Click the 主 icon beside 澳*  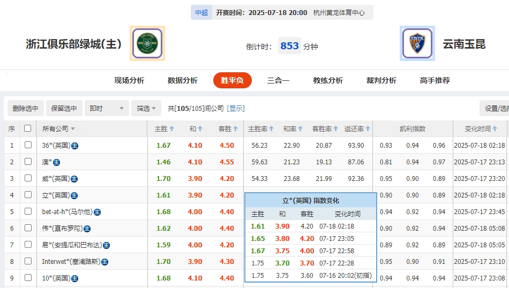[57, 162]
